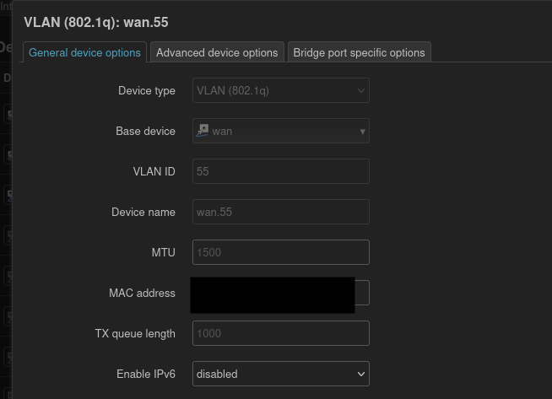
Task: Open Enable IPv6 dropdown set to disabled
Action: click(x=280, y=374)
